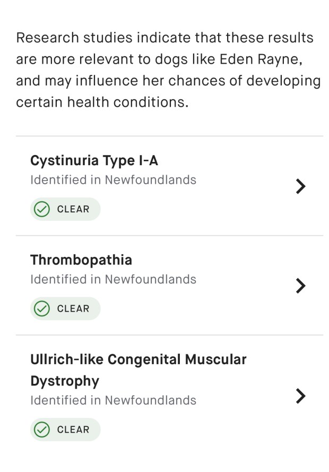The image size is (329, 472).
Task: Tap the CLEAR label for Ullrich-like Muscular Dystrophy
Action: tap(73, 430)
